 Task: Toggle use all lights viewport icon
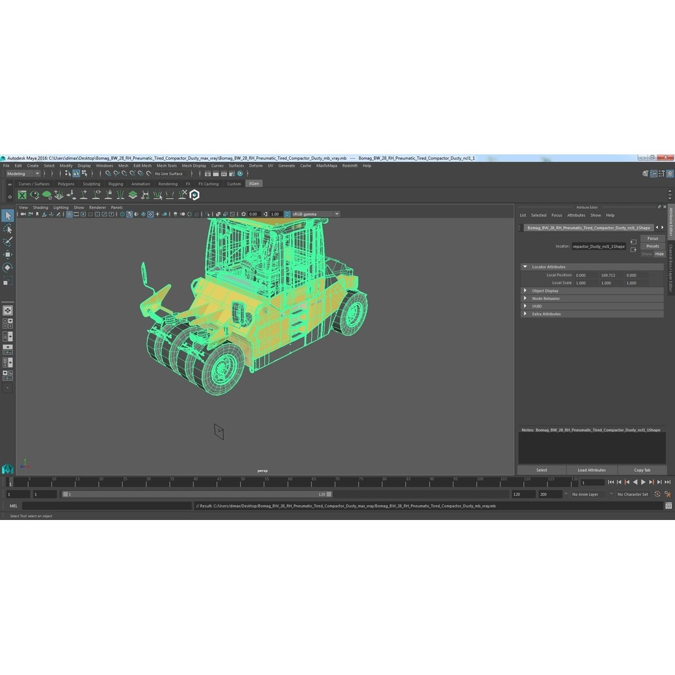157,214
